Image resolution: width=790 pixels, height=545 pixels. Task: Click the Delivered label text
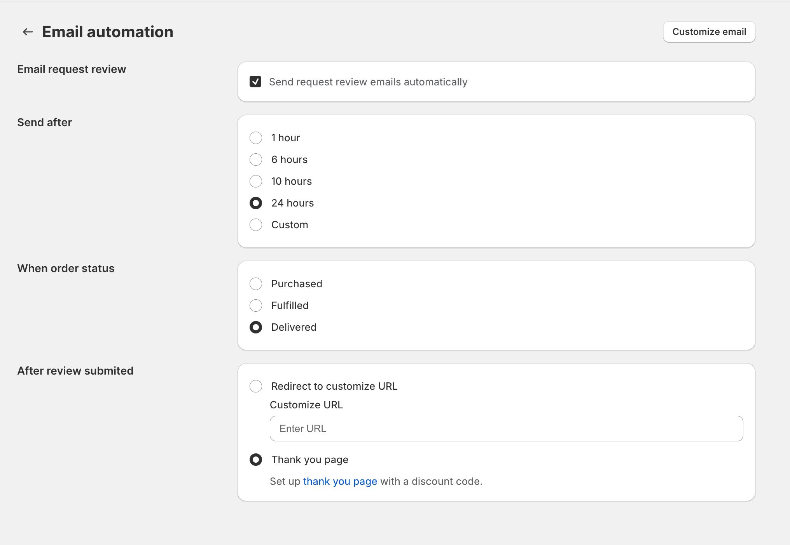[294, 327]
